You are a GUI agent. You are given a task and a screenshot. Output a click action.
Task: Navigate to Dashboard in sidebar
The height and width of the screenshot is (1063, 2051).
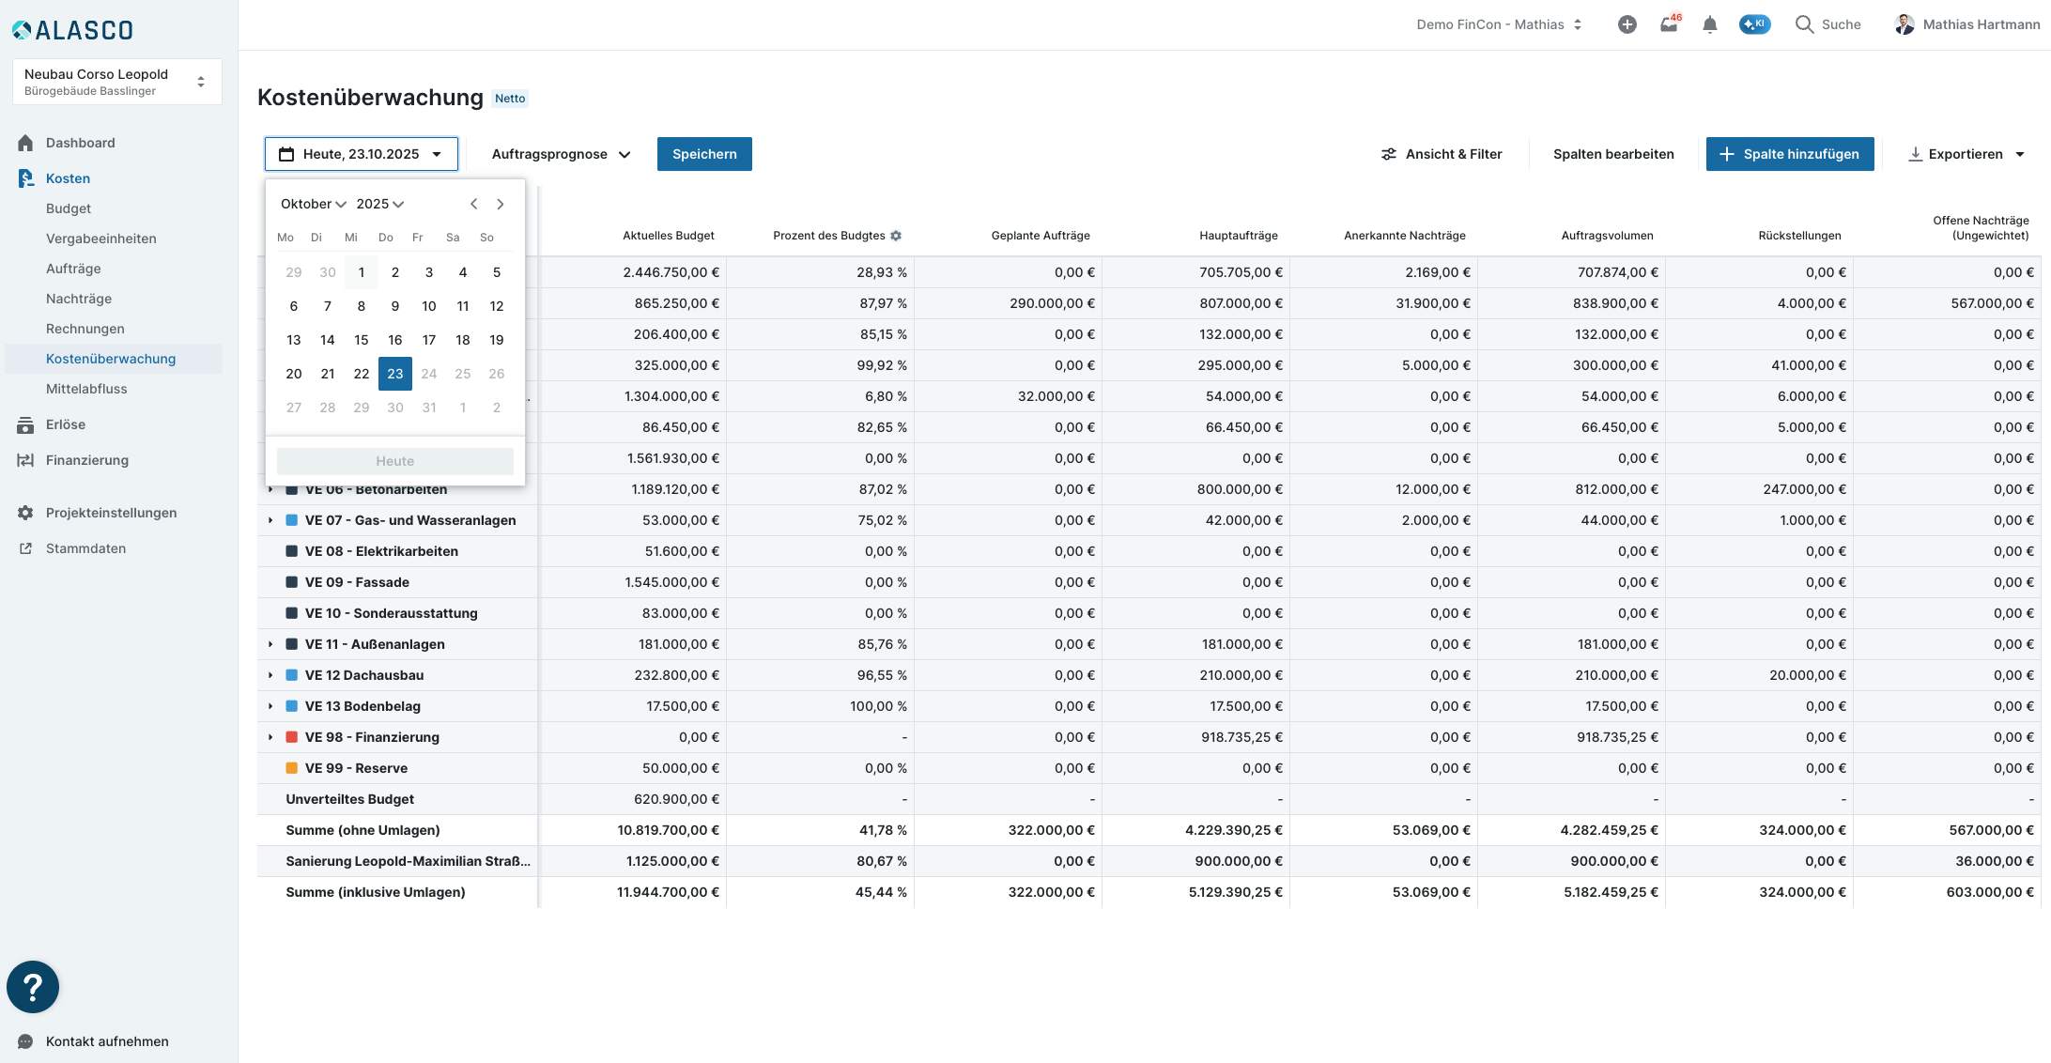(x=81, y=143)
